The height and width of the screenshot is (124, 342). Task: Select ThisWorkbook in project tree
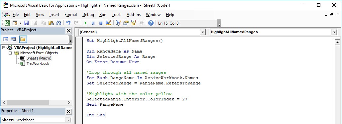(38, 63)
